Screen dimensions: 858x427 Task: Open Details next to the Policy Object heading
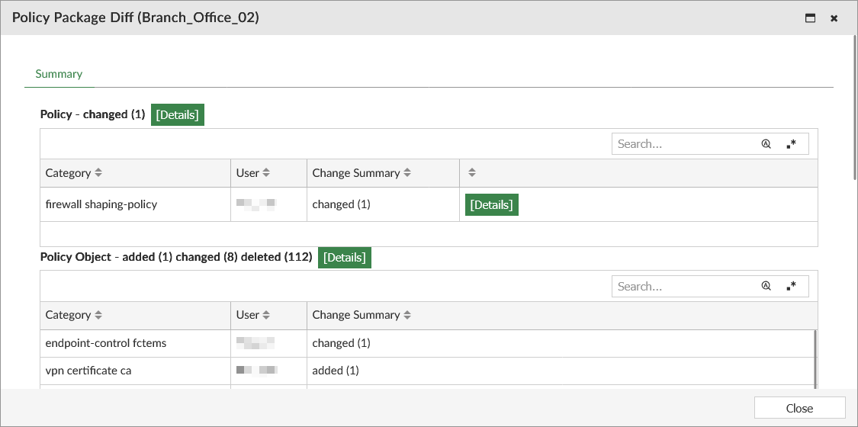point(344,258)
